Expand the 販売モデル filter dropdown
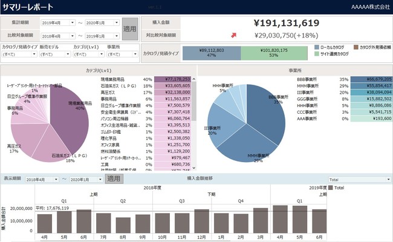393x242 pixels. tap(55, 54)
